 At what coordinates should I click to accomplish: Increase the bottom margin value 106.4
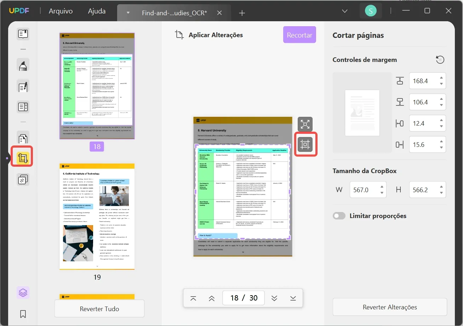tap(441, 99)
